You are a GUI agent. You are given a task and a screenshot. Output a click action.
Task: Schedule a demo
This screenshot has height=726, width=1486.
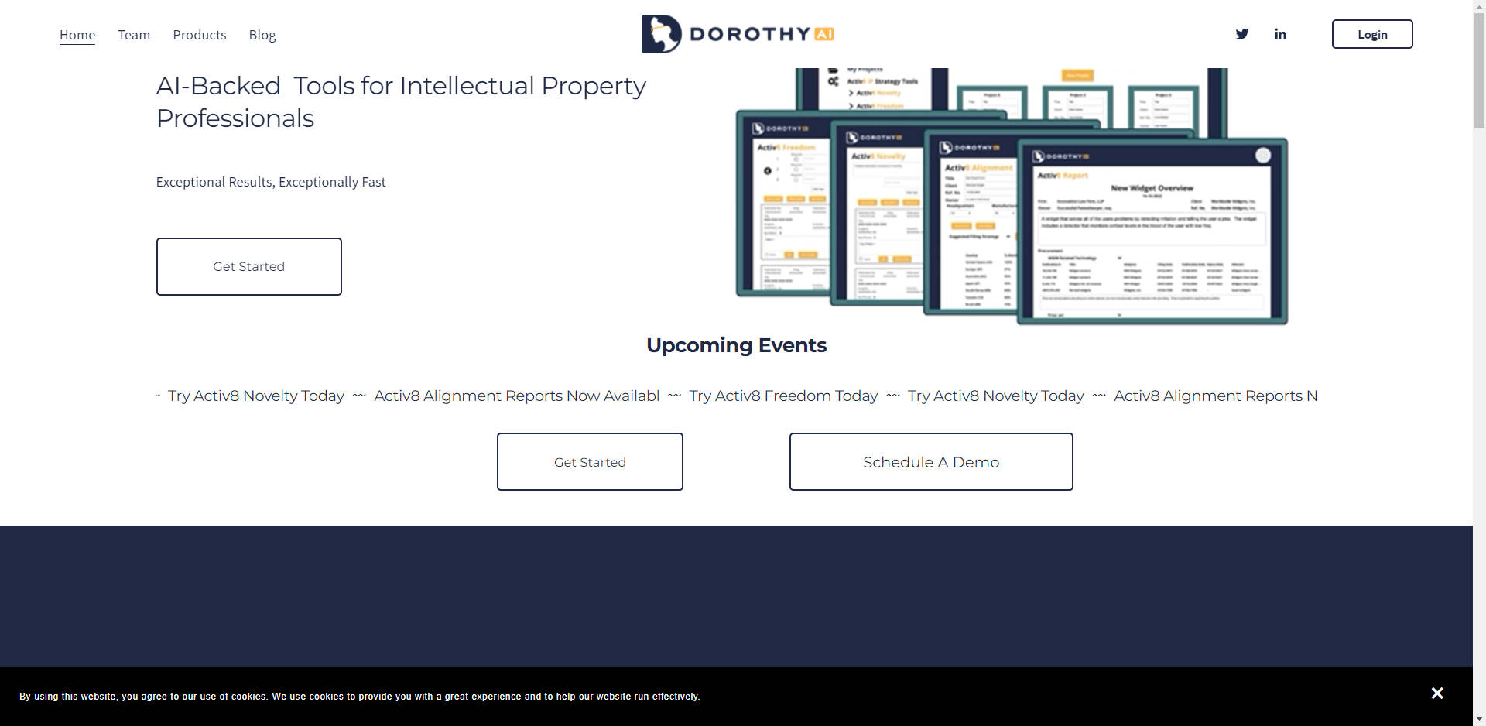930,462
